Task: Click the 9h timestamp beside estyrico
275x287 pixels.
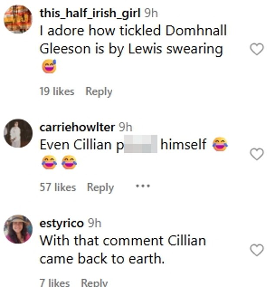Action: tap(95, 223)
